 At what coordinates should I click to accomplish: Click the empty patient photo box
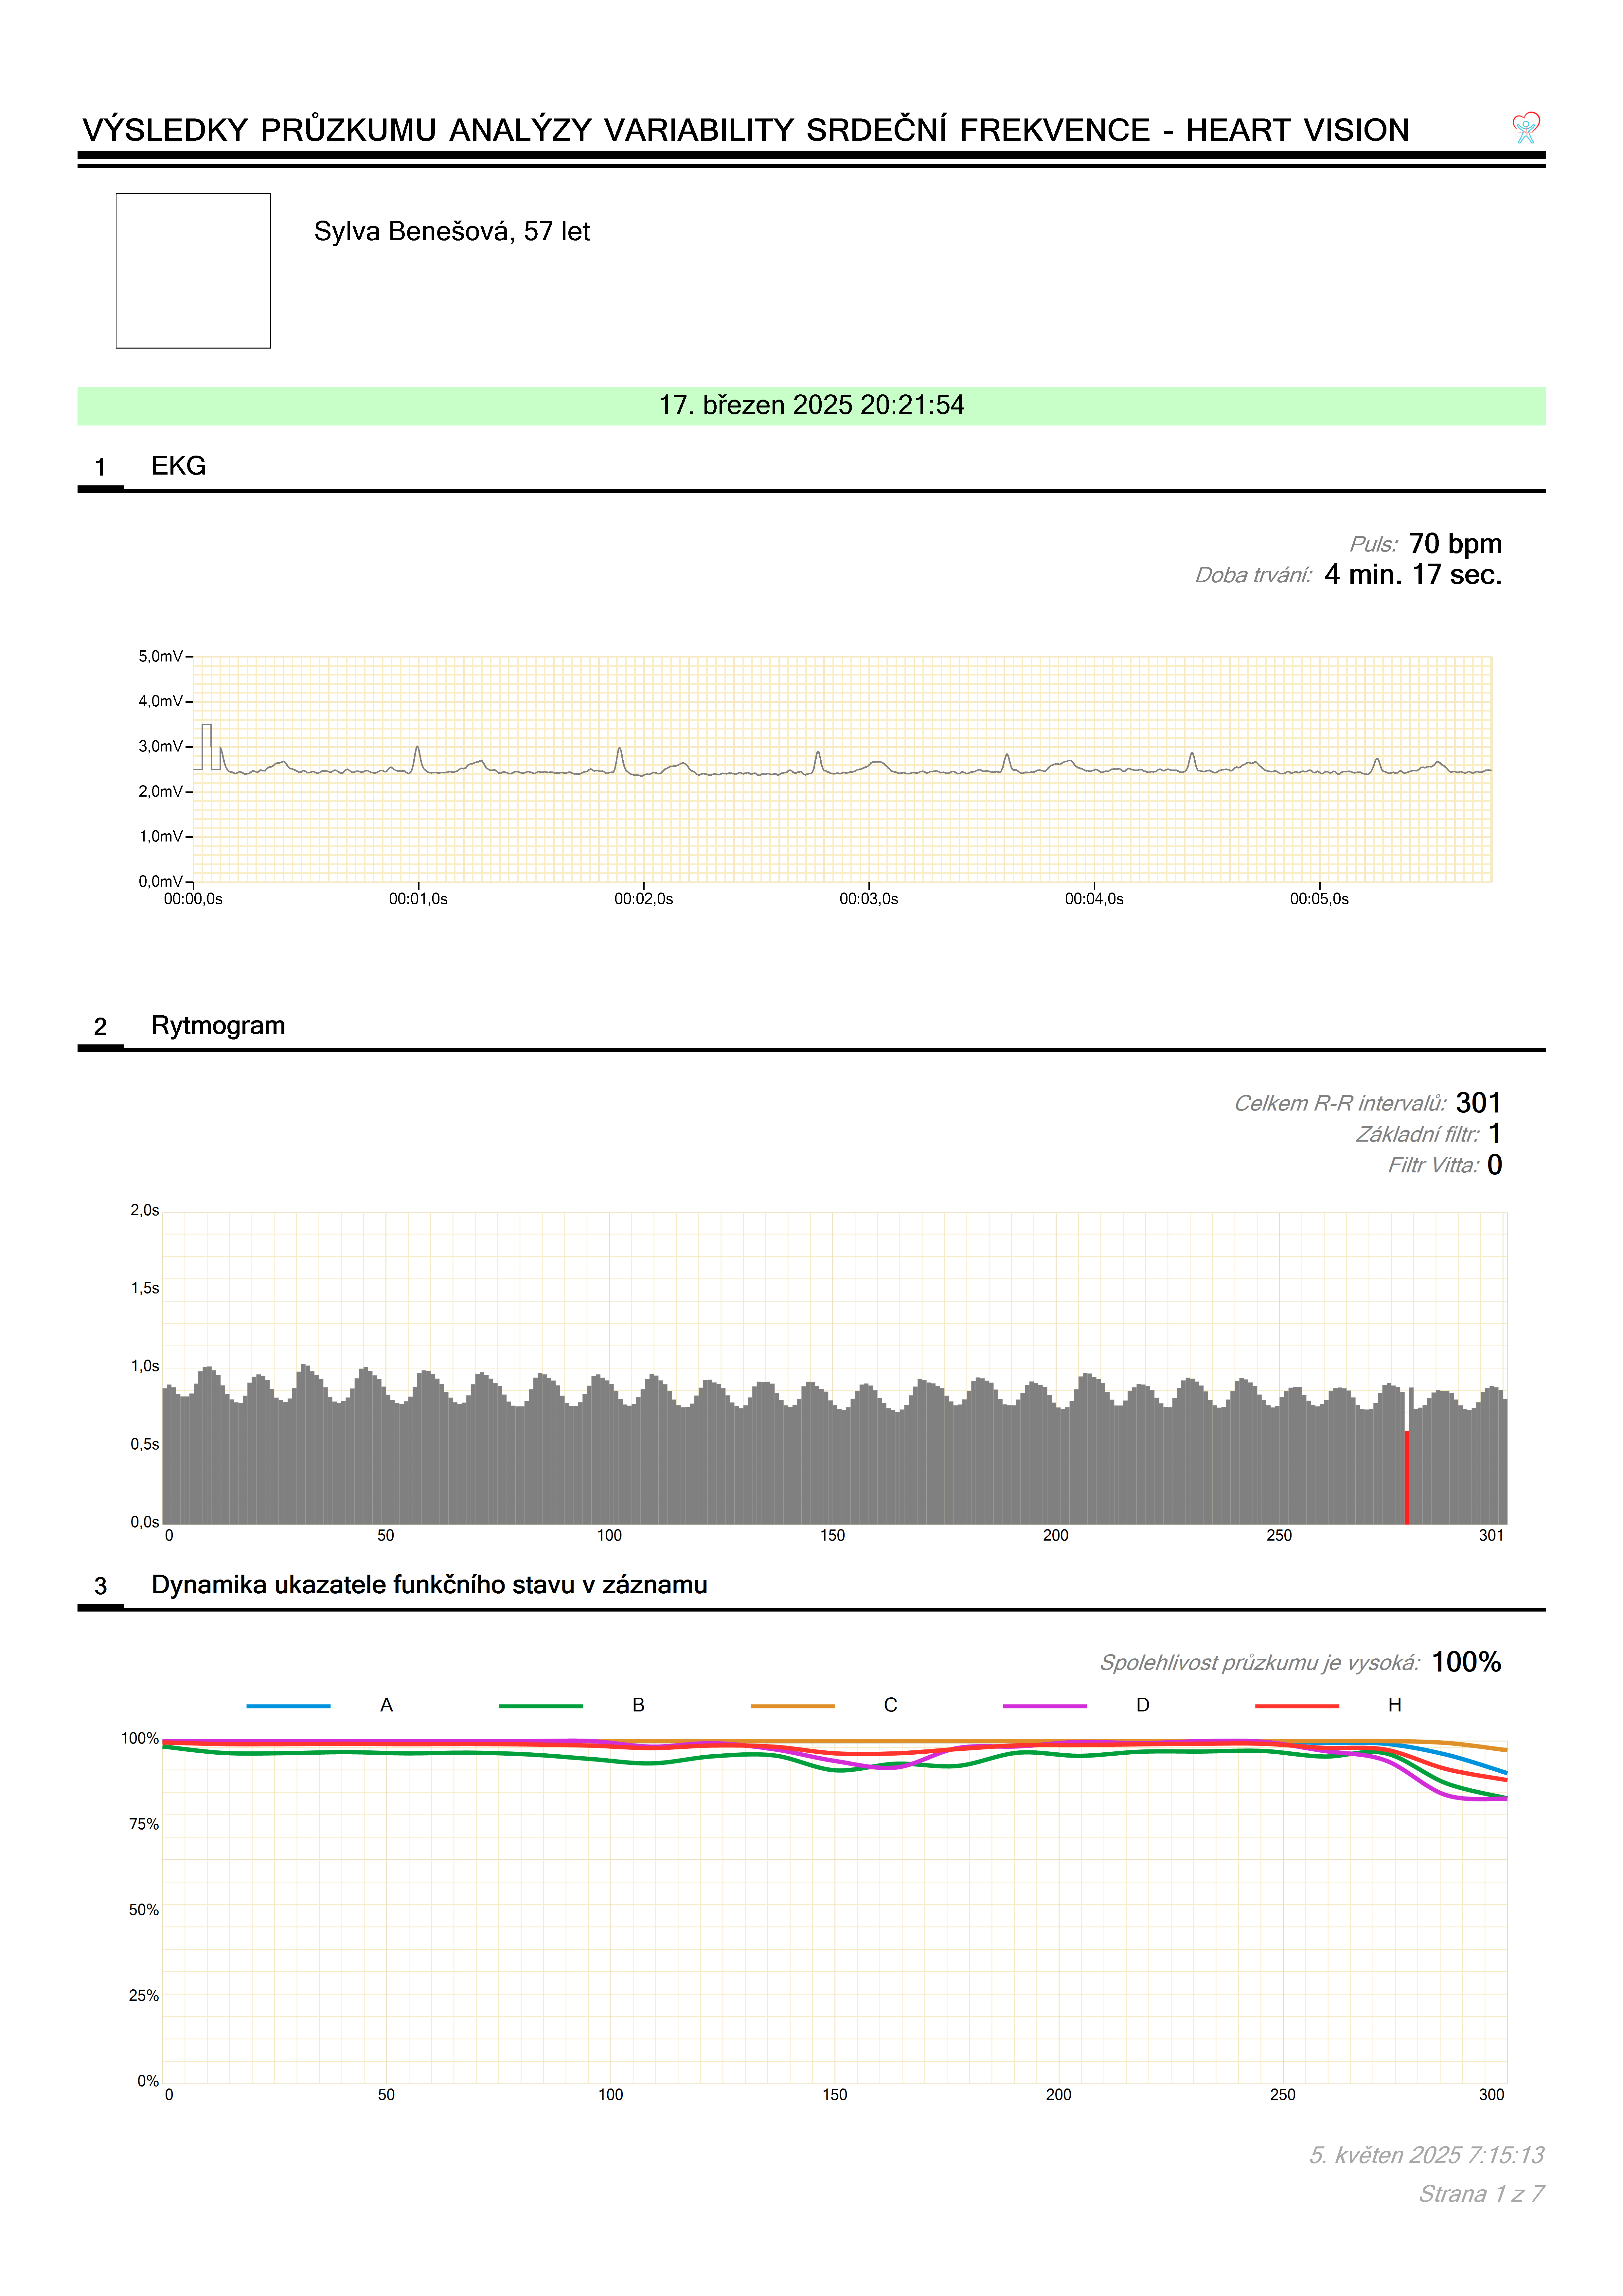193,271
